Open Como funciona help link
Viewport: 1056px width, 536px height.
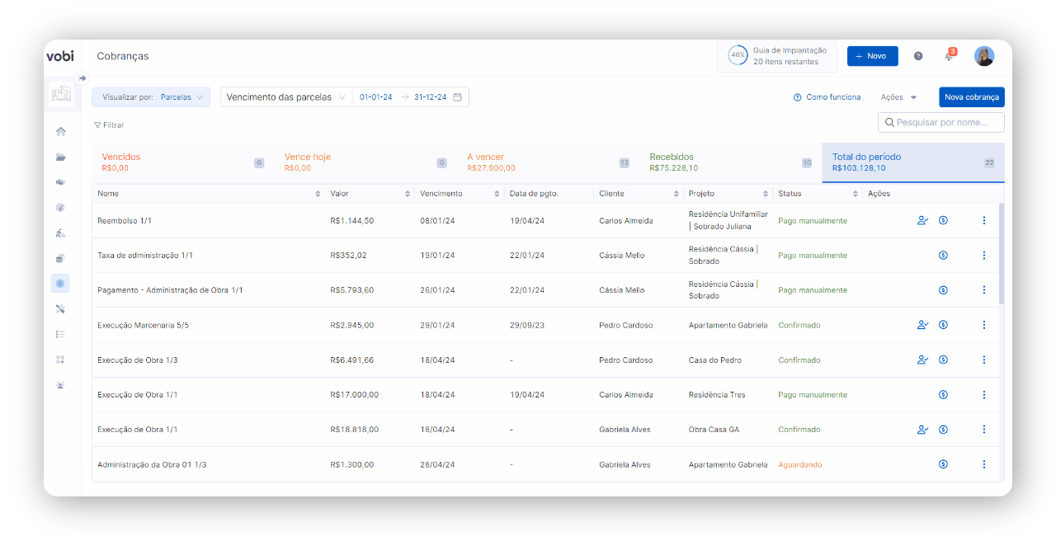827,97
